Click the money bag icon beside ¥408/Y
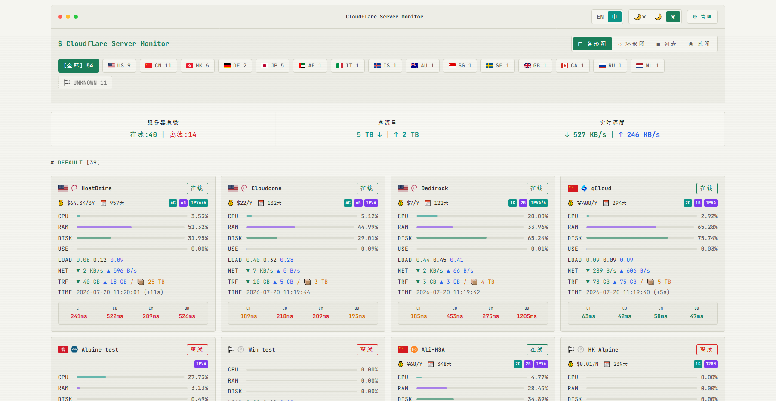The image size is (776, 401). click(570, 203)
